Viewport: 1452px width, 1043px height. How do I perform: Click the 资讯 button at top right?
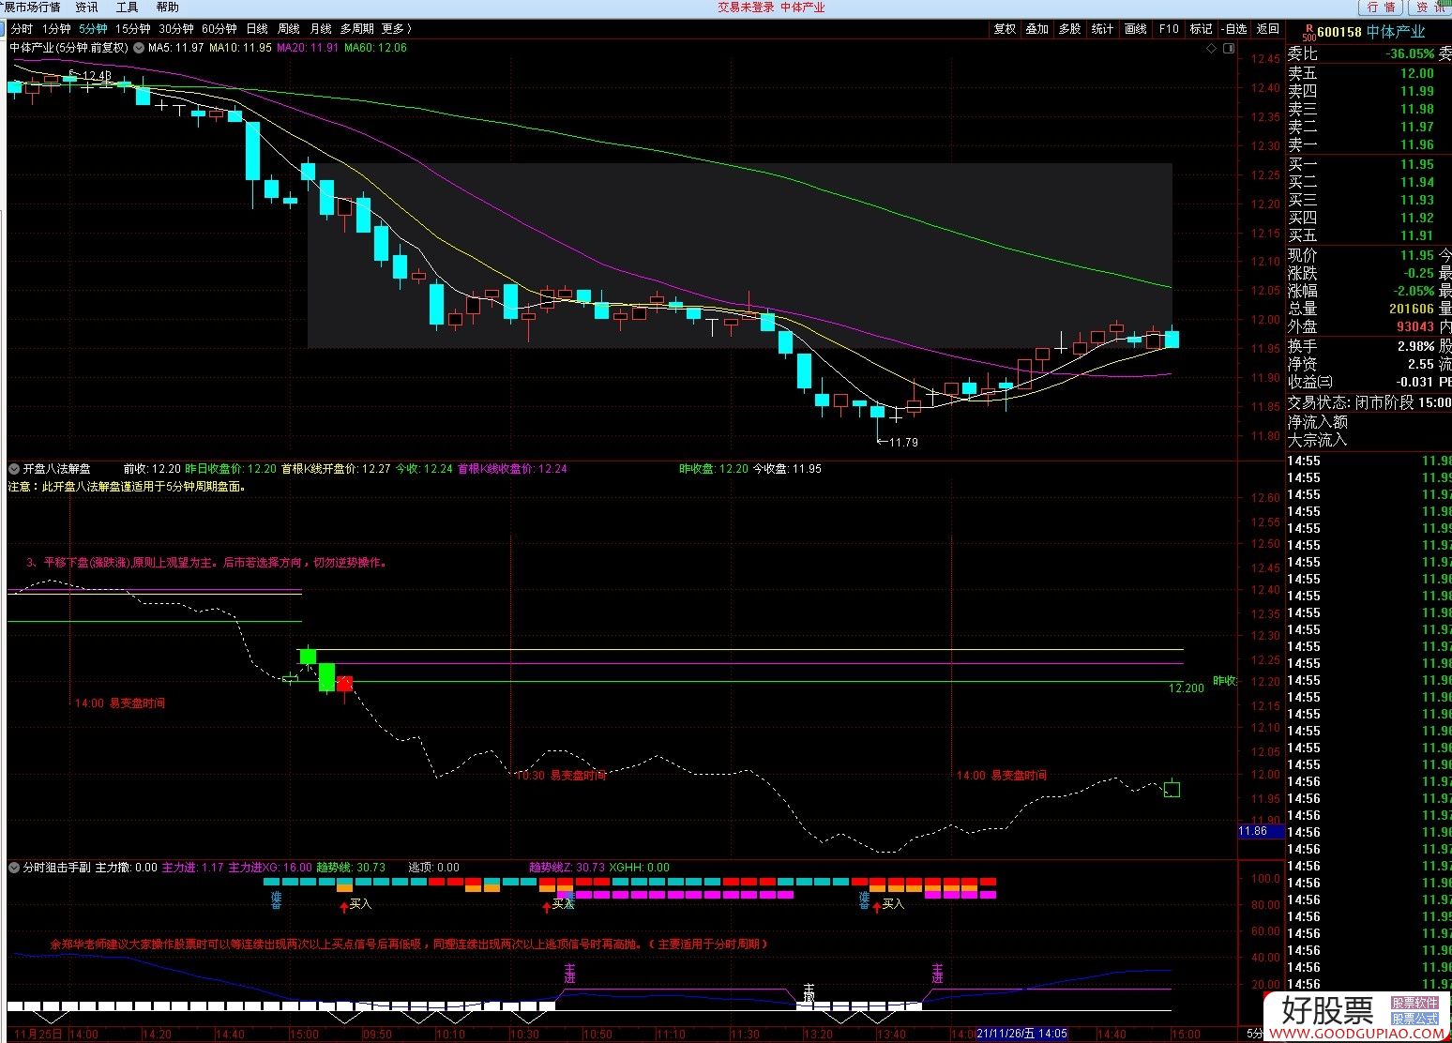click(1429, 7)
